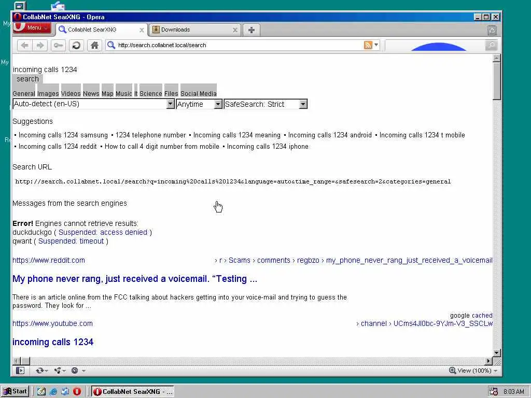Image resolution: width=531 pixels, height=398 pixels.
Task: Select the CollabNet SearXNG tab
Action: [x=100, y=30]
